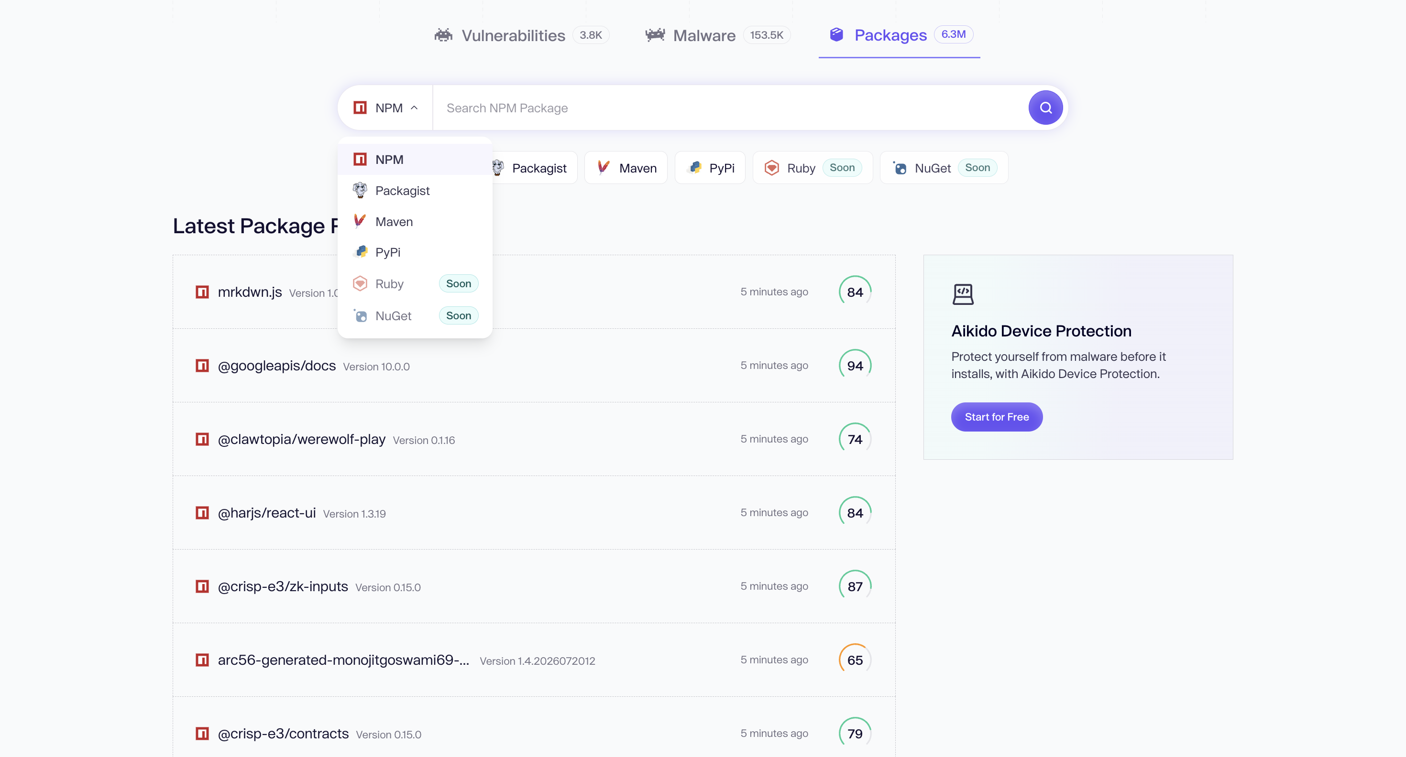Click "Version 1.4.2026072012" text
1406x757 pixels.
pos(537,661)
